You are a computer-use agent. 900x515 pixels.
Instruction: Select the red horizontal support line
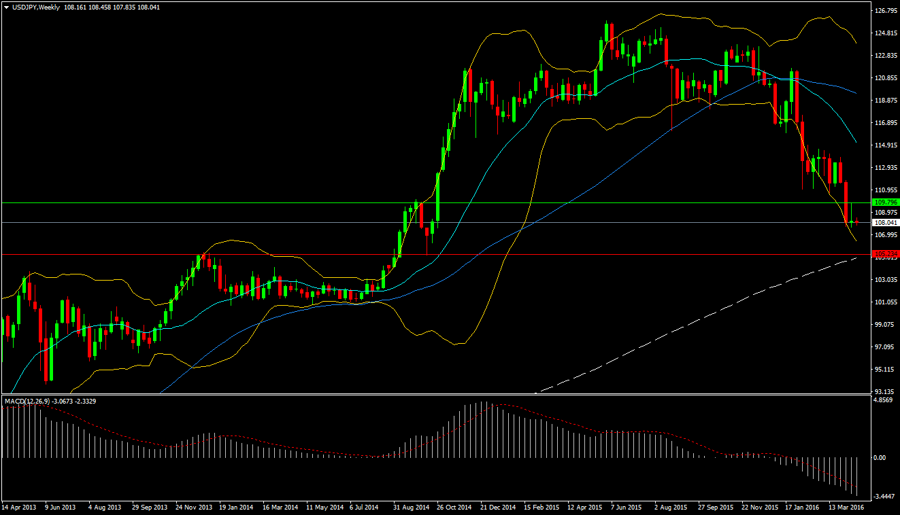tap(476, 254)
